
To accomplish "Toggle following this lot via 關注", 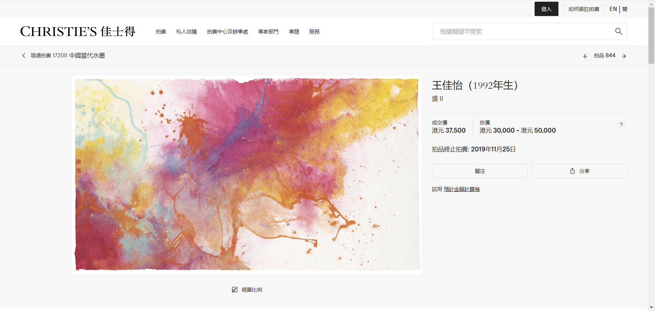I will [480, 171].
